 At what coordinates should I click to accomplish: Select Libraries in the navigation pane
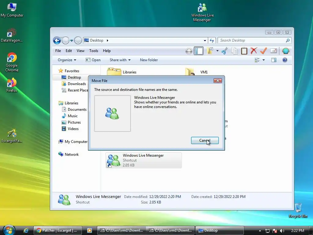[x=68, y=103]
